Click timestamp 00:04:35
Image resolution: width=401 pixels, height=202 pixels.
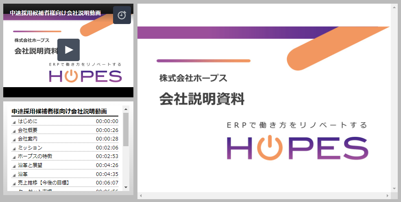point(107,174)
